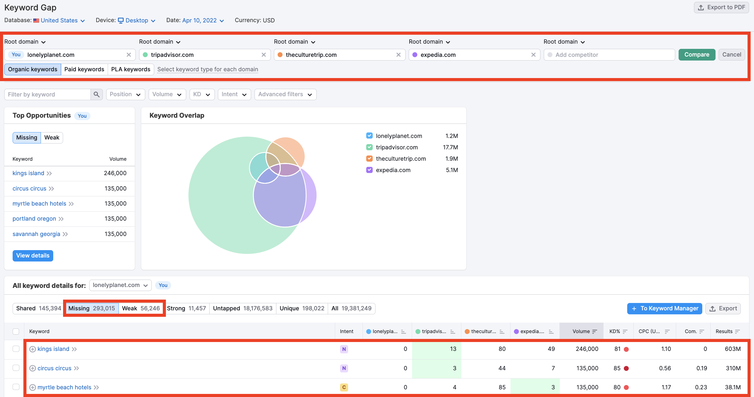Open myrtle beach hotels double-arrow in table

[x=96, y=387]
